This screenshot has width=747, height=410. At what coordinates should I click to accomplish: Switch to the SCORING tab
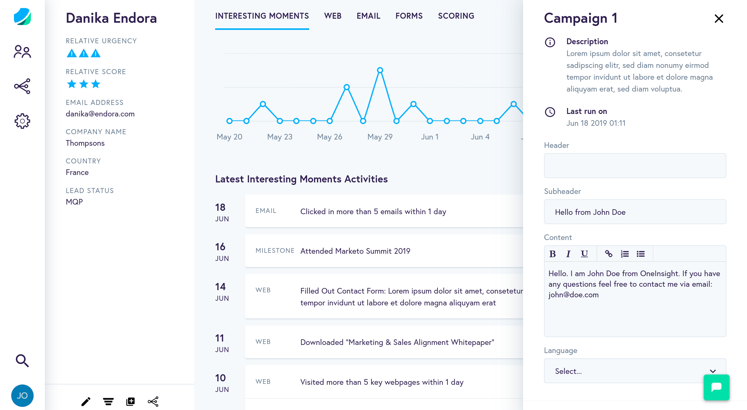click(x=456, y=16)
